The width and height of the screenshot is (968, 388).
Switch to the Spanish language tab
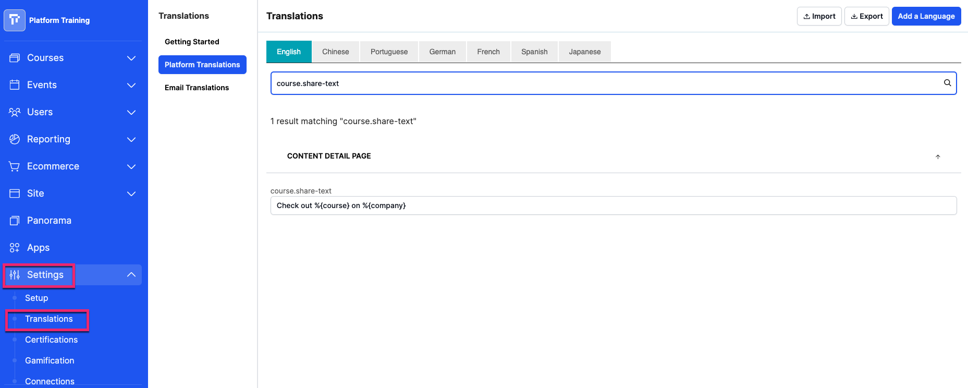coord(534,52)
